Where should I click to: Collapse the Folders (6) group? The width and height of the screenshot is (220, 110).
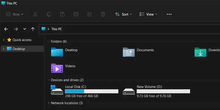tap(48, 41)
